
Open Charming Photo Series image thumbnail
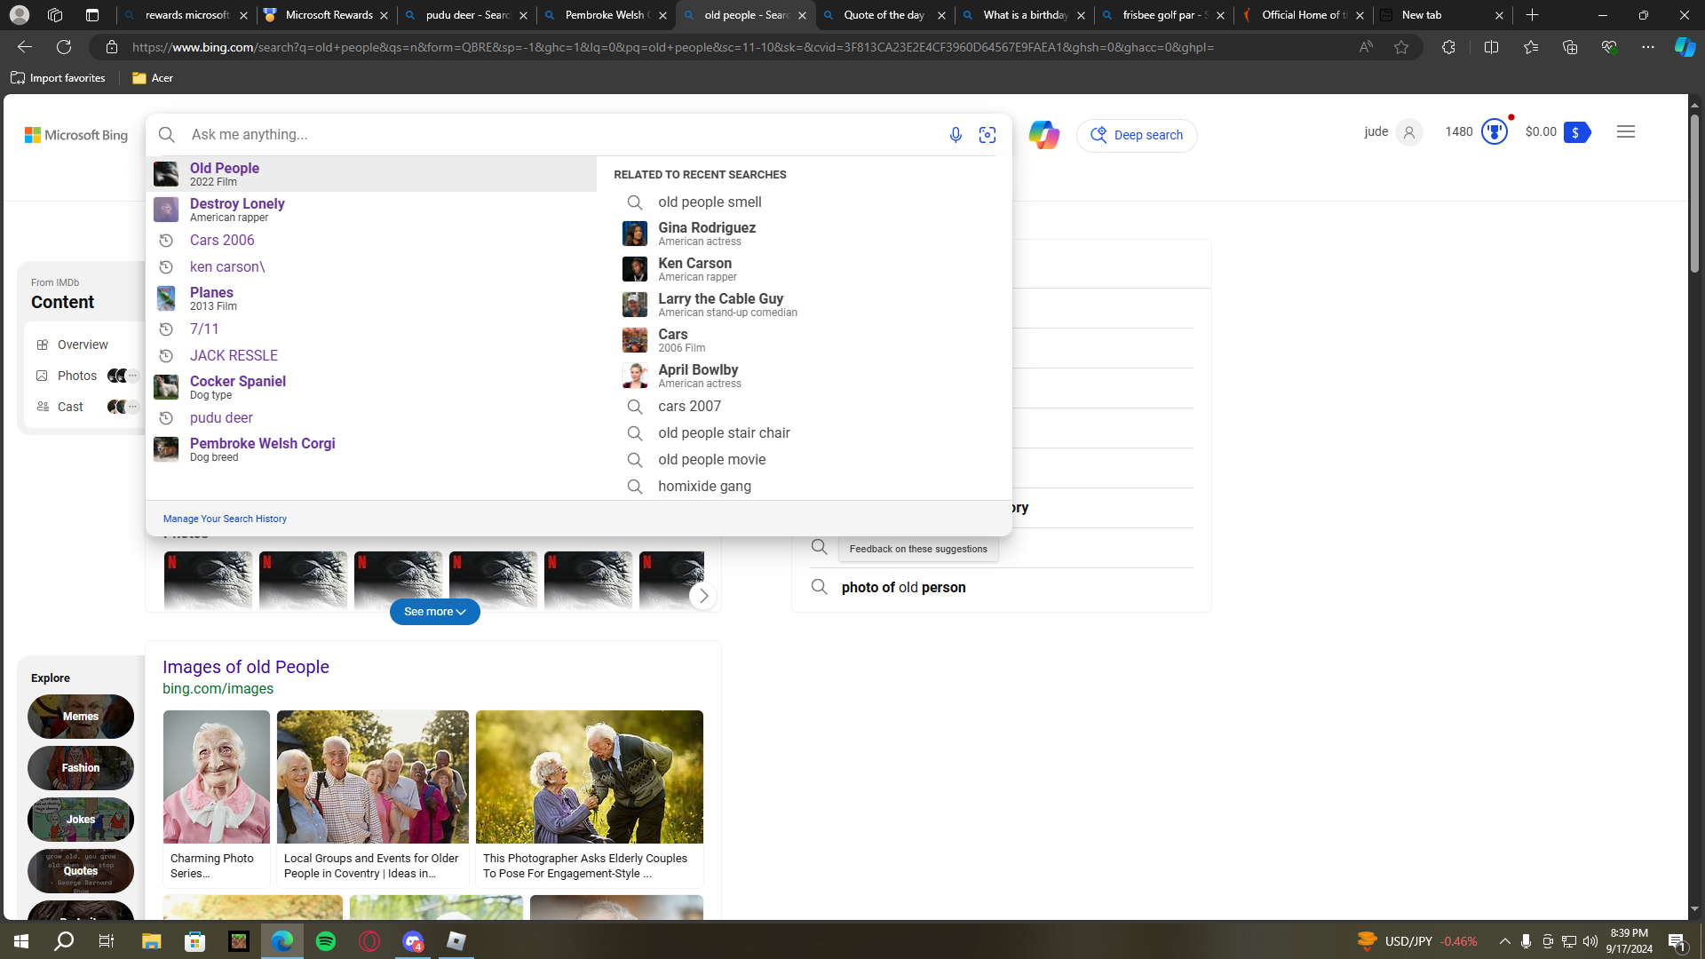tap(216, 777)
